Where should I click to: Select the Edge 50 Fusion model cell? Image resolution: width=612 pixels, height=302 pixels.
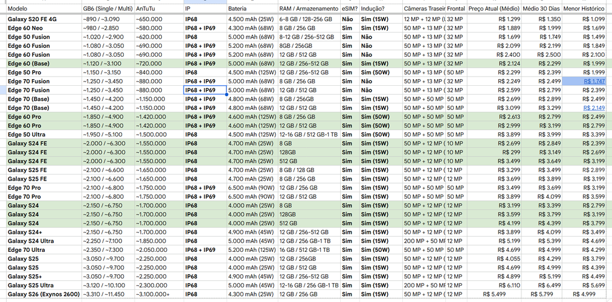tap(43, 37)
